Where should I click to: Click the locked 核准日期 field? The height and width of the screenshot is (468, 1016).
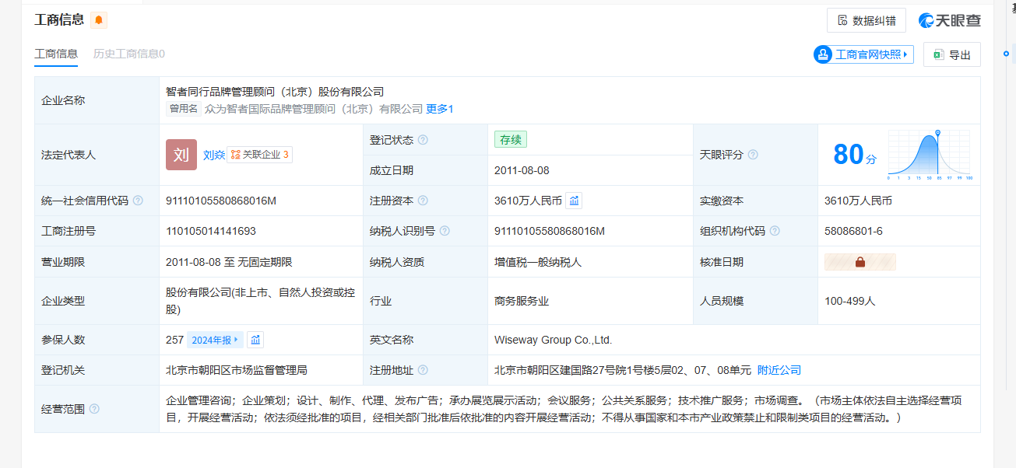860,262
